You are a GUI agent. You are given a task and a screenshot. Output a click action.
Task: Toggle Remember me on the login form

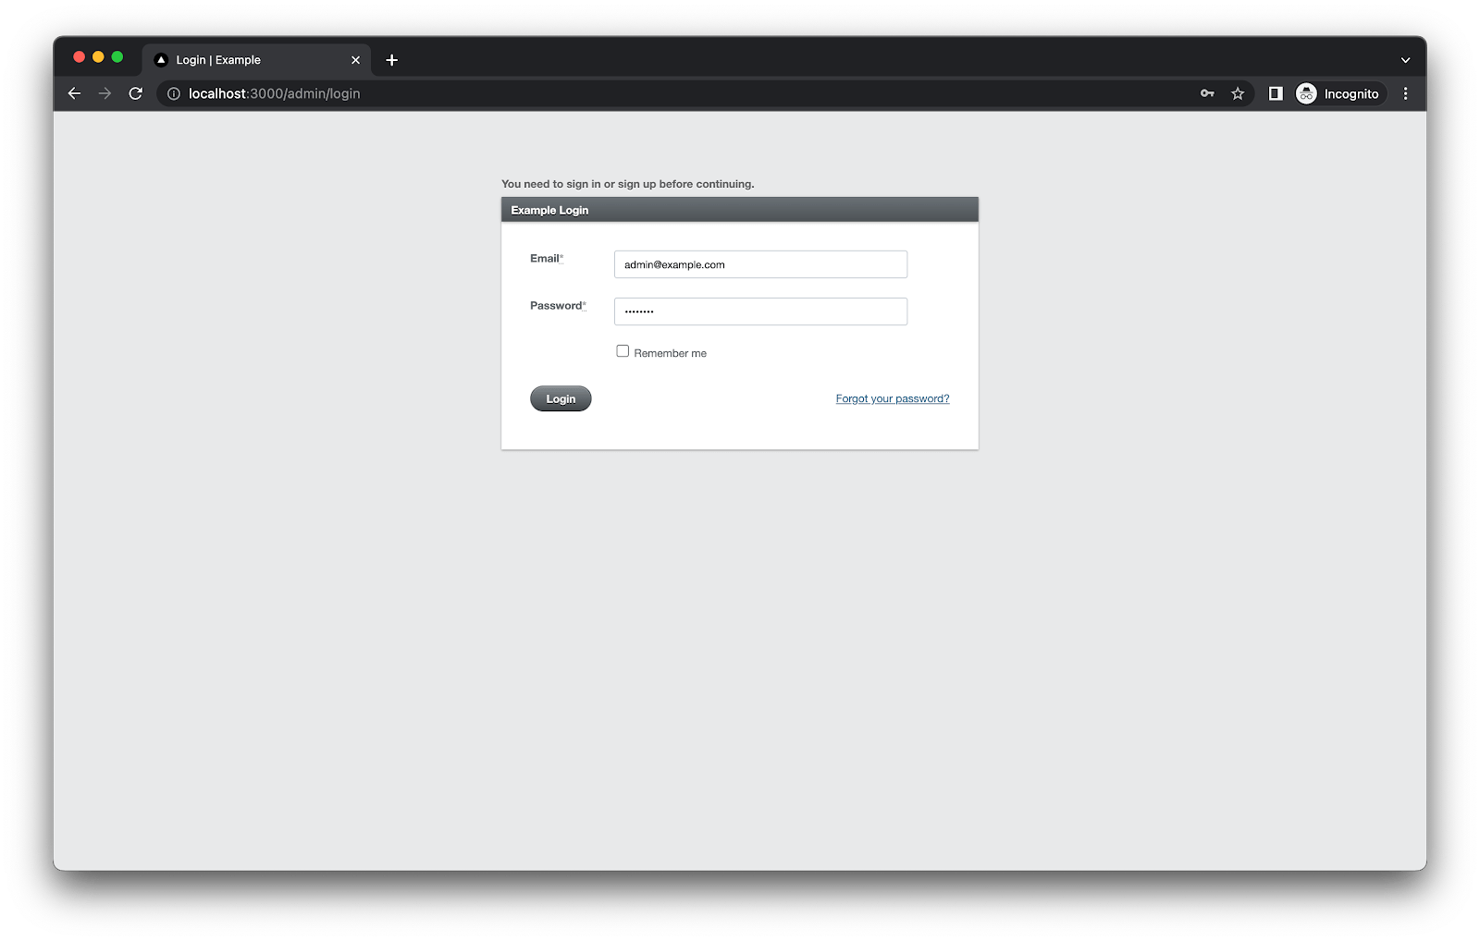coord(623,350)
